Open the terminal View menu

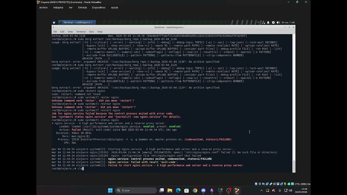(x=70, y=32)
